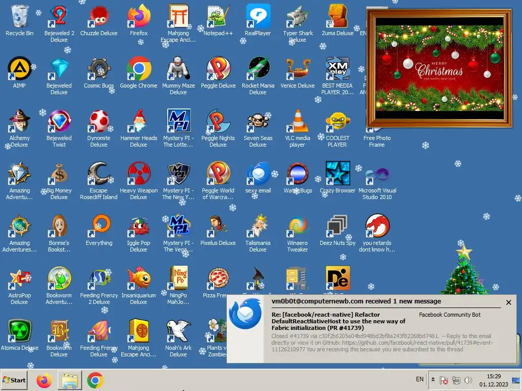Launch Bejeweled 2 Deluxe shortcut
Viewport: 522px width, 391px height.
tap(59, 16)
